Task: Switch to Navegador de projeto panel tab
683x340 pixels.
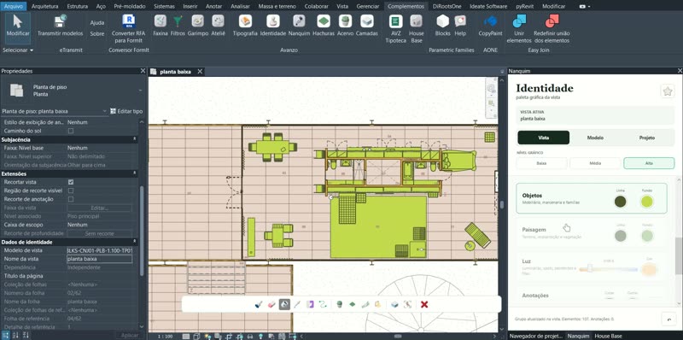Action: 536,336
